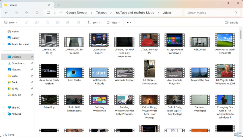This screenshot has height=137, width=243.
Task: Click the Share icon in toolbar
Action: 68,22
